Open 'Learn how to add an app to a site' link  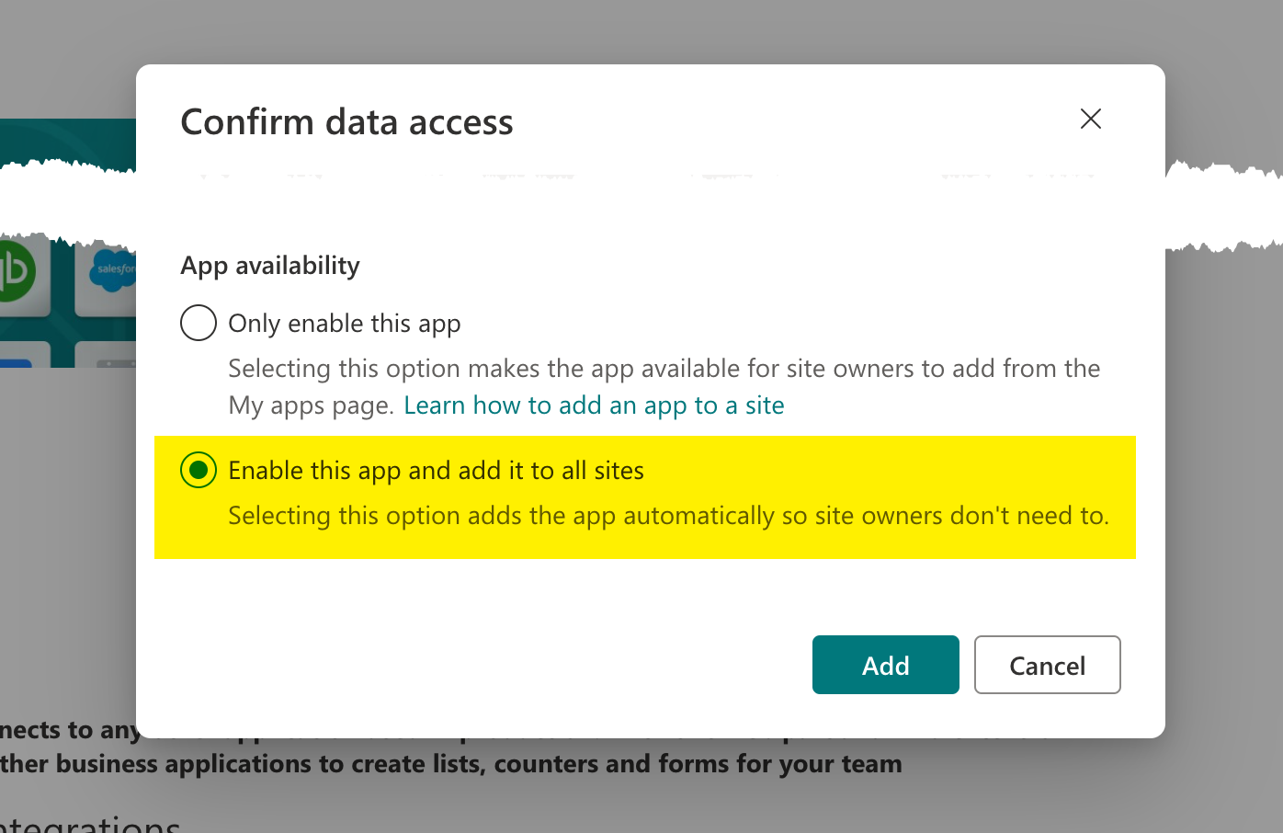click(x=594, y=405)
